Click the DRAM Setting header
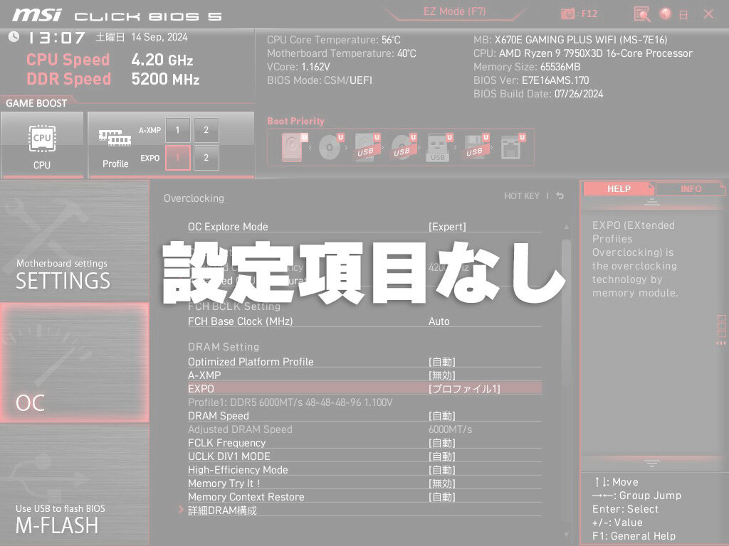Image resolution: width=729 pixels, height=546 pixels. (223, 347)
